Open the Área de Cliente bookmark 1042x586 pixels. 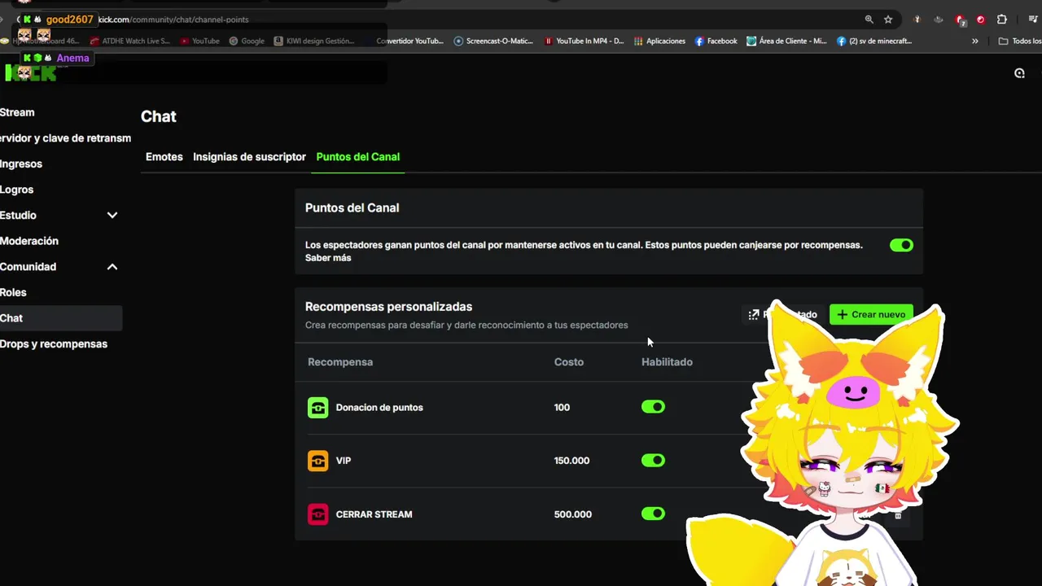point(786,41)
